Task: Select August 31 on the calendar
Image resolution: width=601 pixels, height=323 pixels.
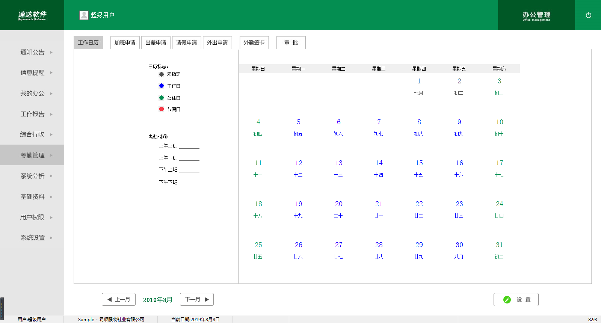Action: [500, 245]
